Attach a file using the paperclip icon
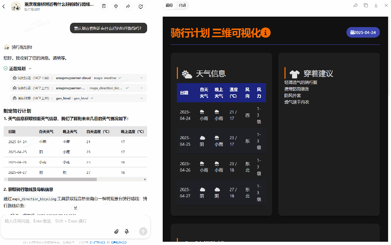The image size is (391, 245). tap(116, 231)
